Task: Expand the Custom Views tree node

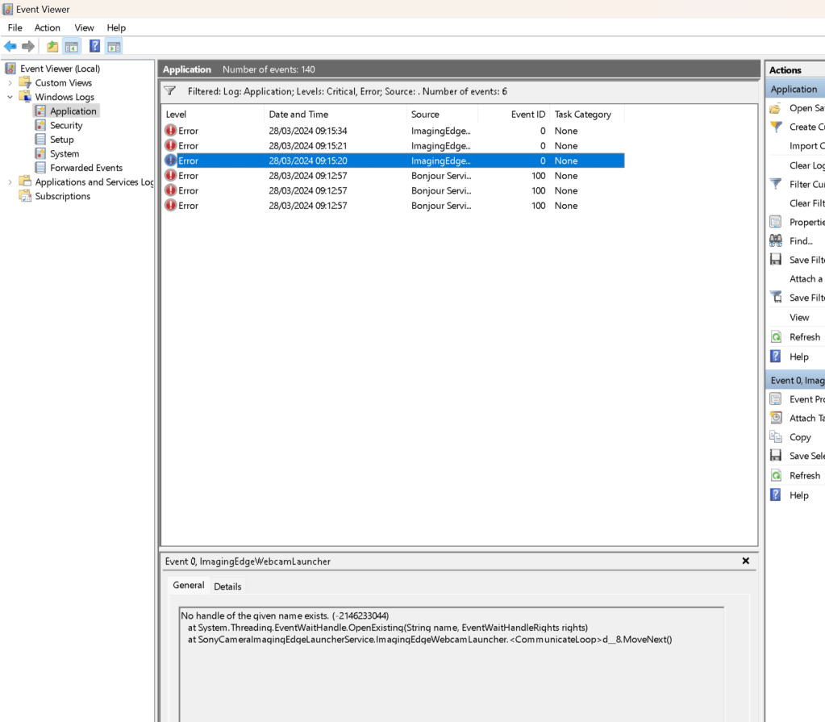Action: tap(10, 83)
